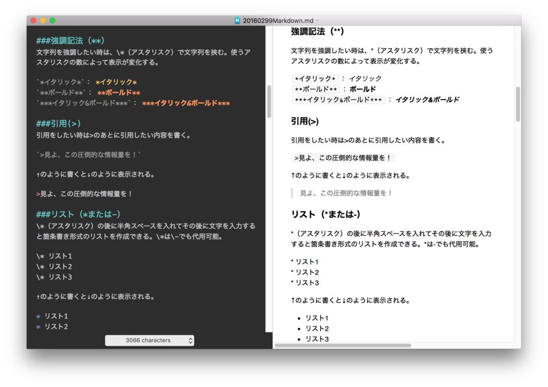The image size is (548, 387).
Task: Click orange *イタリック* text in editor
Action: [116, 82]
